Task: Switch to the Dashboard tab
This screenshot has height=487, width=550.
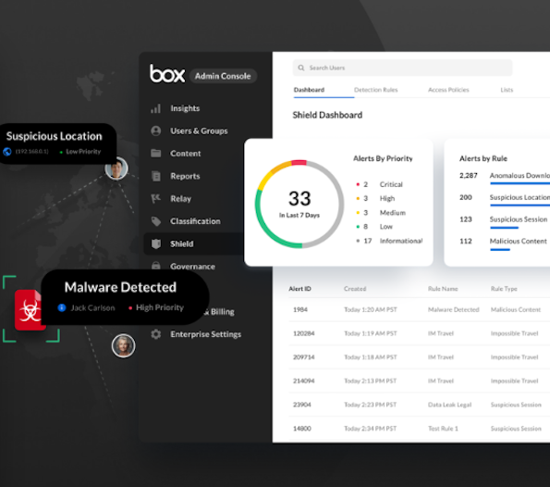Action: point(309,90)
